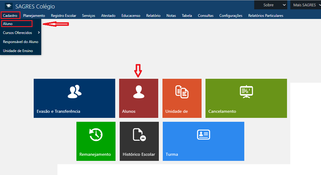Click the SAGRES graduation cap logo icon
Image resolution: width=321 pixels, height=175 pixels.
coord(9,6)
